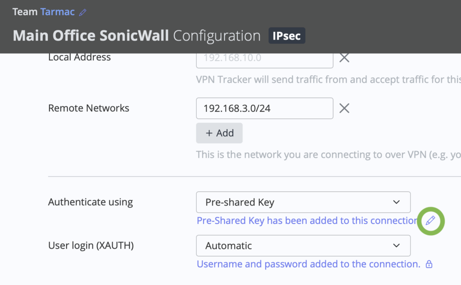Screen dimensions: 461x285
Task: Click the Local Address label
Action: pyautogui.click(x=79, y=58)
